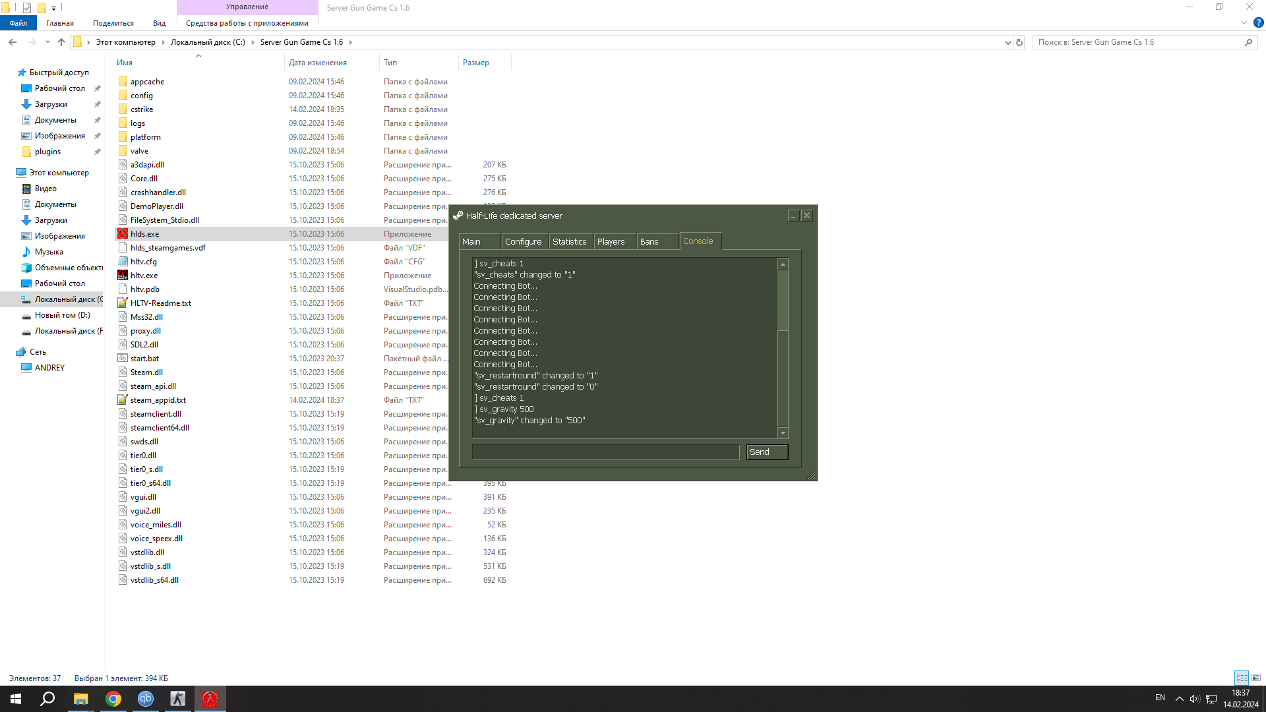Click the console command input field
The image size is (1266, 712).
(606, 452)
